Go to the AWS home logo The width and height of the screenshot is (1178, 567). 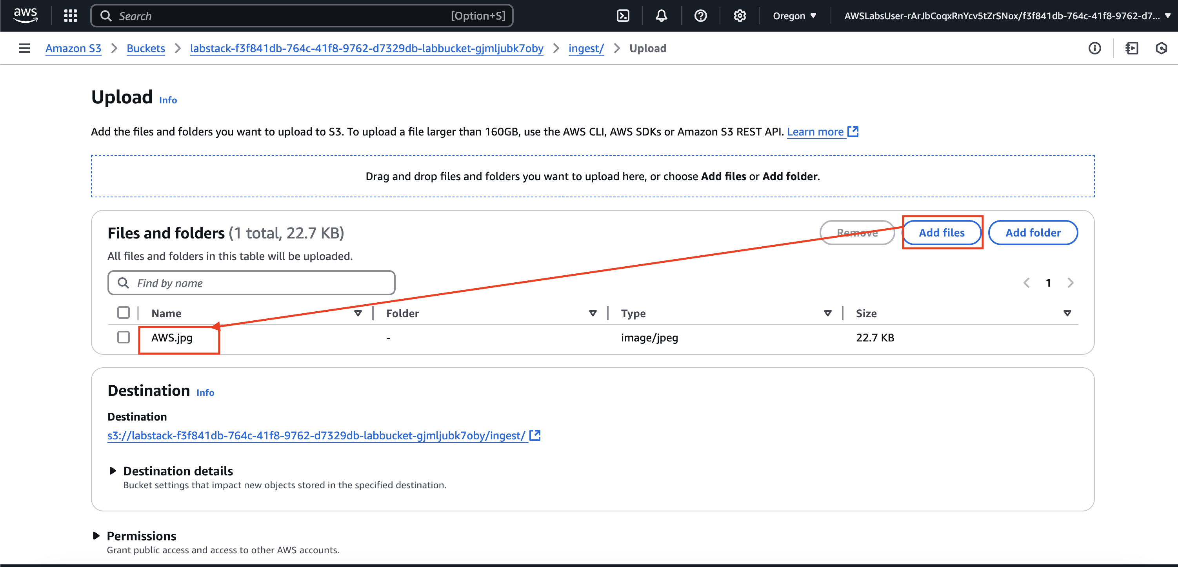click(x=25, y=15)
